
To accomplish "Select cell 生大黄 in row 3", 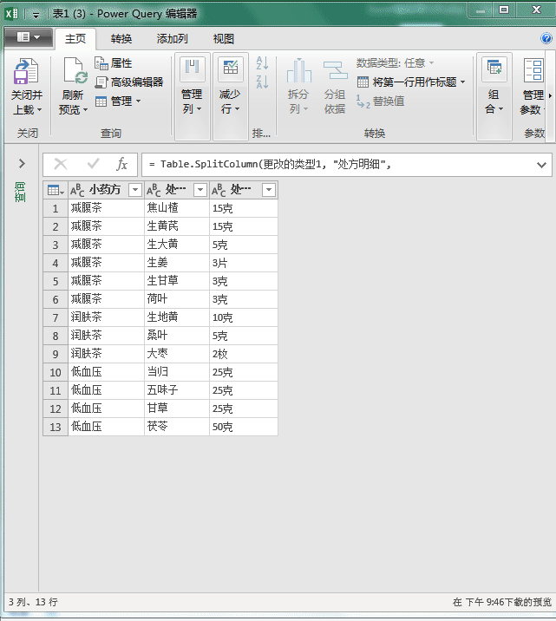I will click(177, 245).
